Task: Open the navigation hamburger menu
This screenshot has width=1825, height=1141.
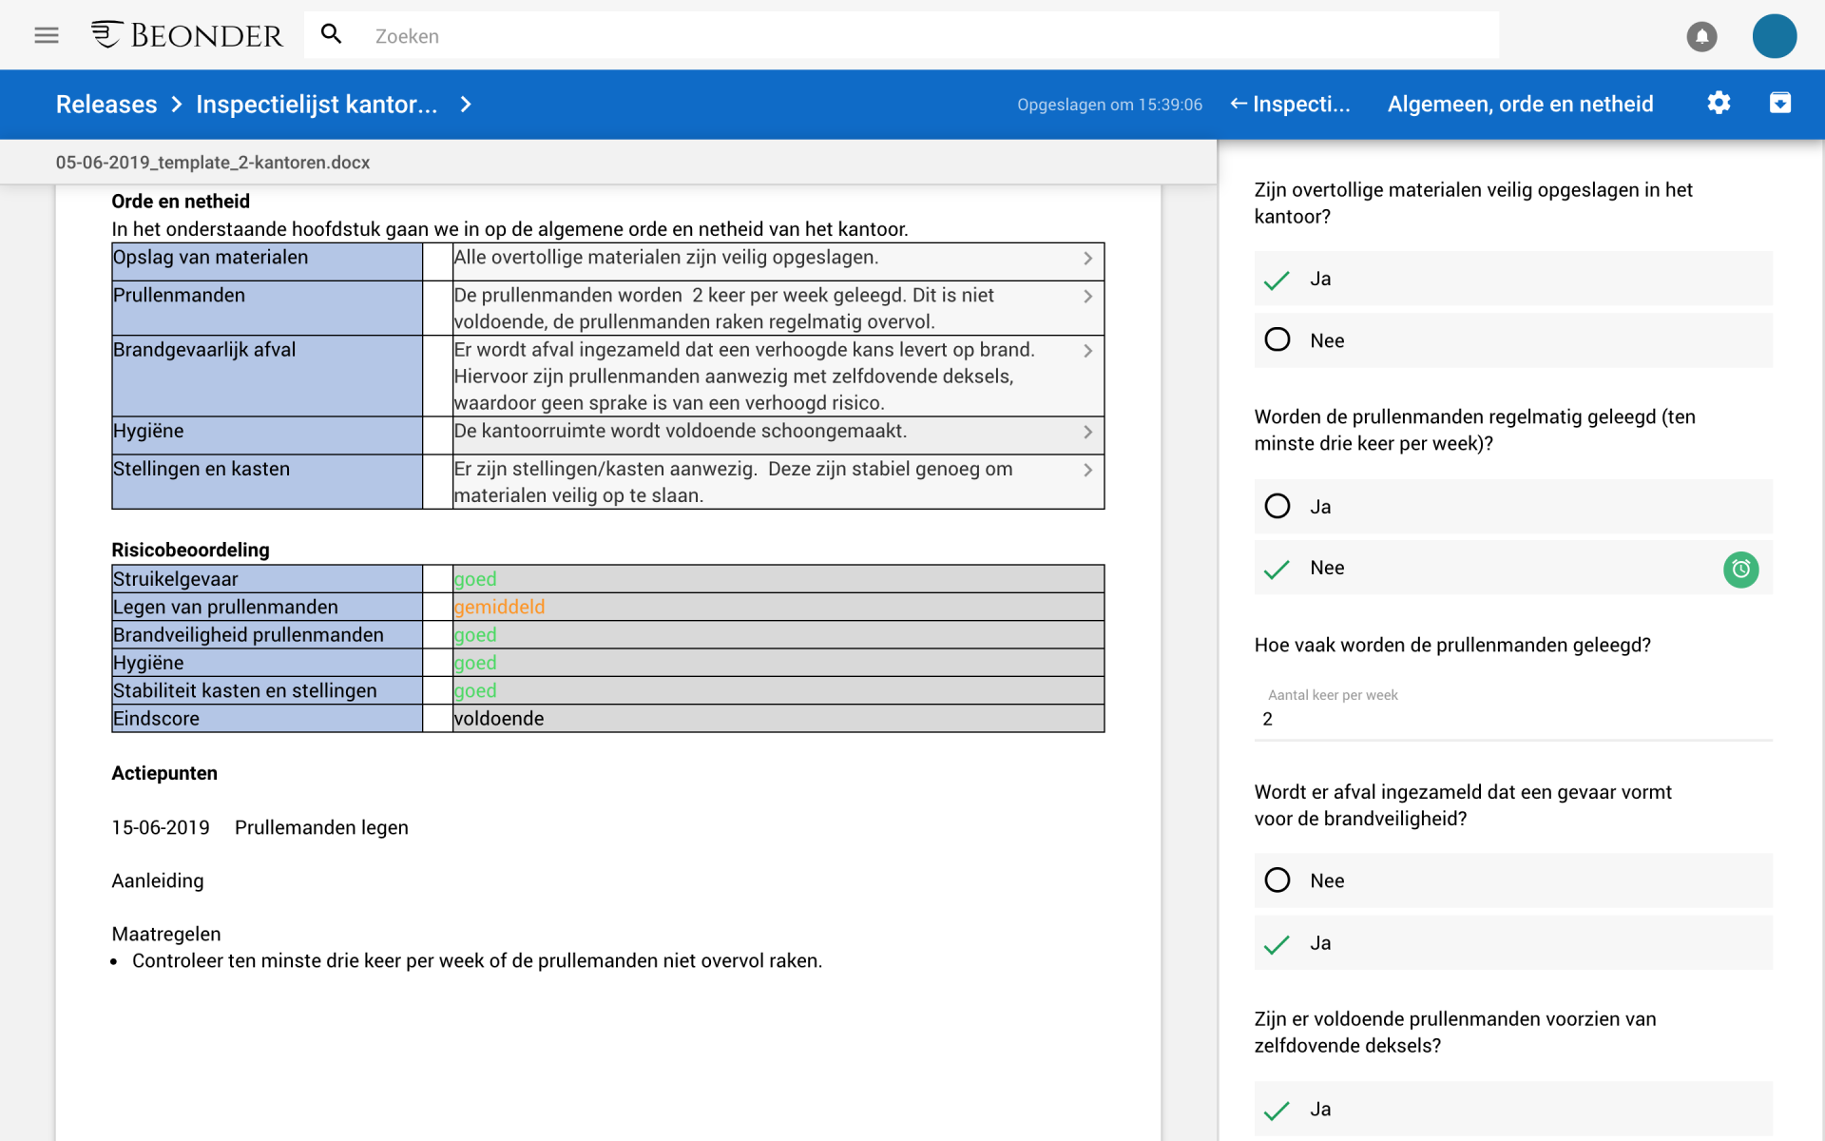Action: click(46, 35)
